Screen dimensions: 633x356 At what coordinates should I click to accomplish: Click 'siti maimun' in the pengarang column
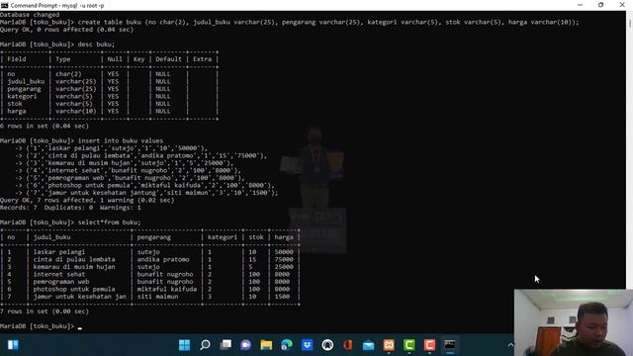157,297
